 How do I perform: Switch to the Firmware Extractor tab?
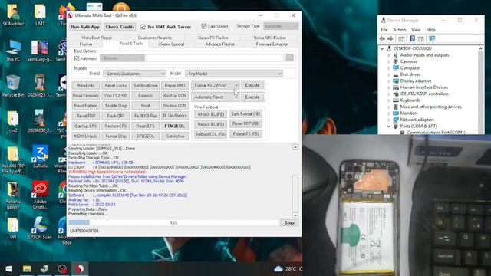[272, 44]
